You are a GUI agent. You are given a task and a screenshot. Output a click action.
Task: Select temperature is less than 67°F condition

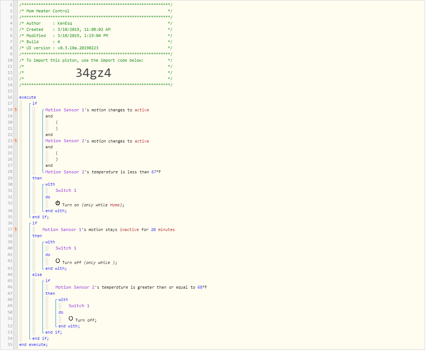(x=103, y=172)
